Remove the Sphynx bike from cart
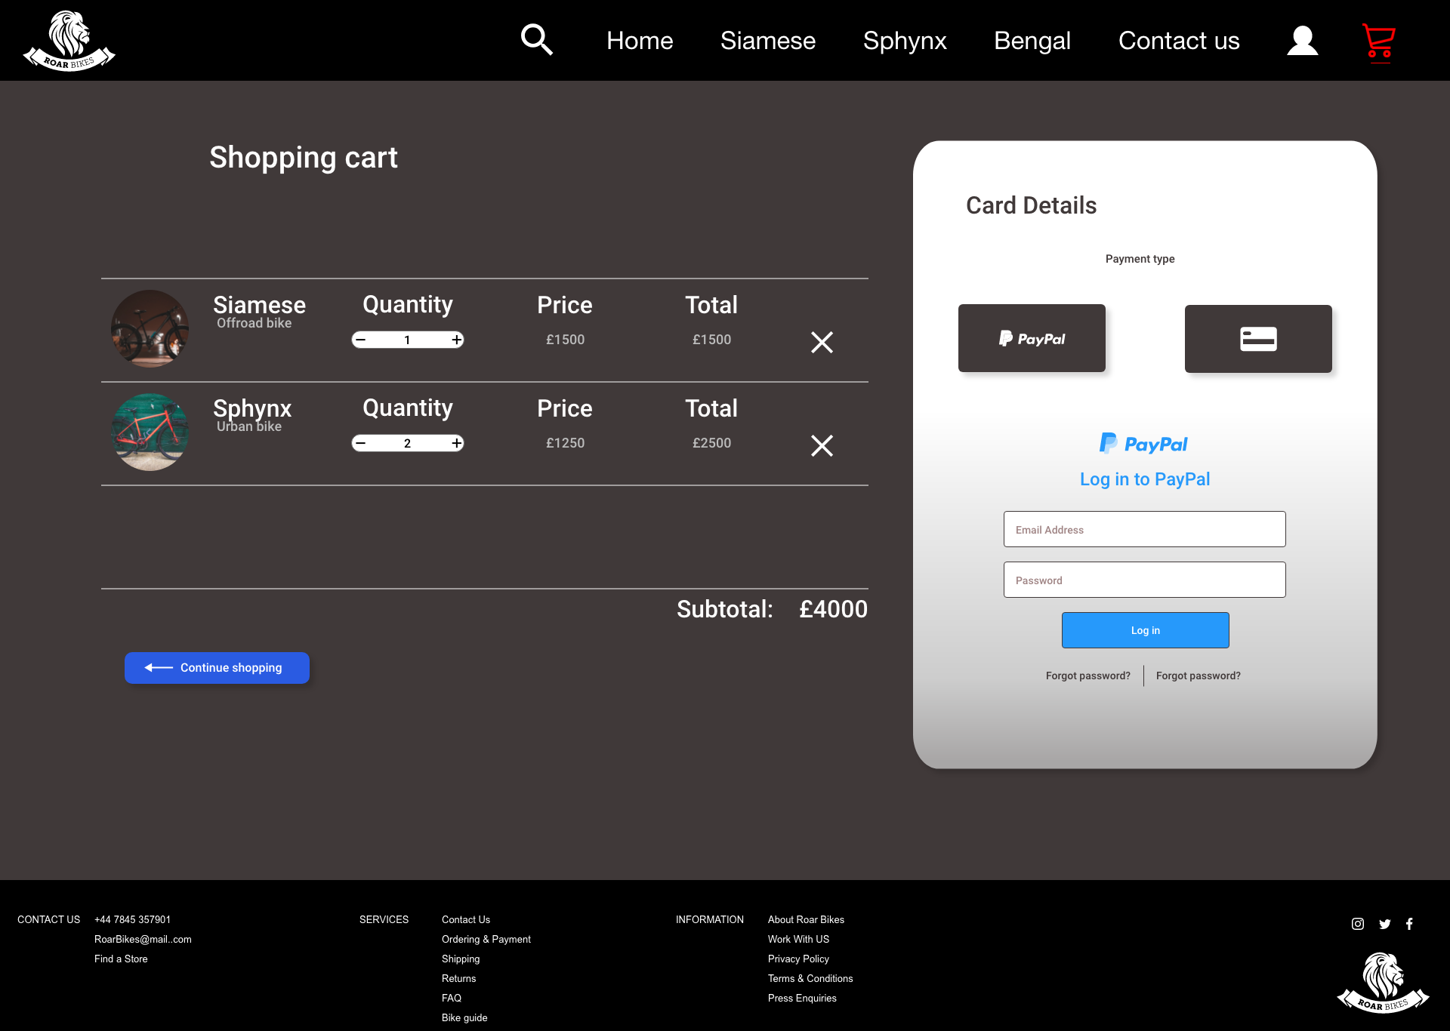 pos(822,445)
